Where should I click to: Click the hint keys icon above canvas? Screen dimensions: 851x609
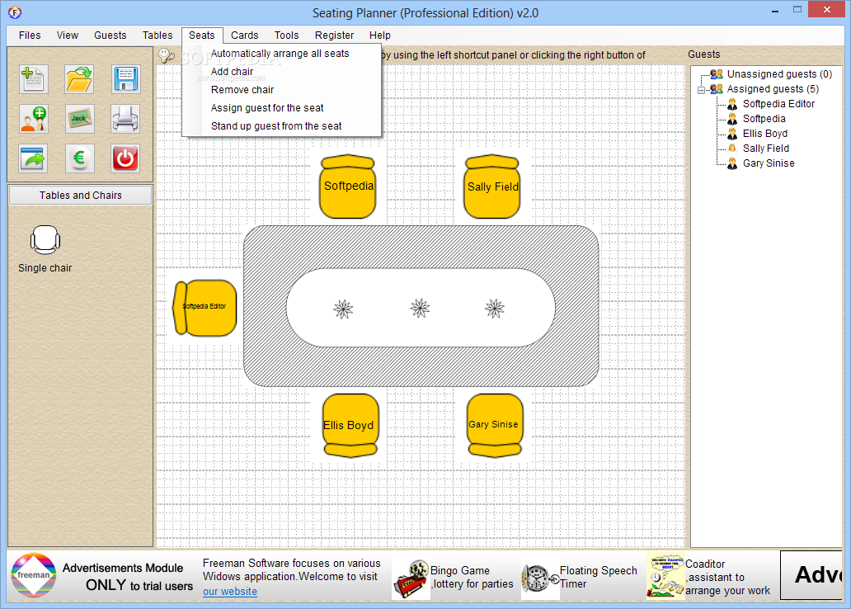pos(167,55)
